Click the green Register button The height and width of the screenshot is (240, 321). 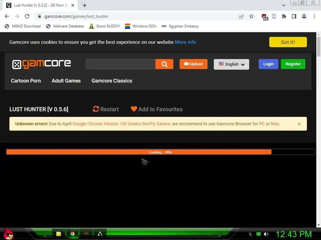click(293, 64)
